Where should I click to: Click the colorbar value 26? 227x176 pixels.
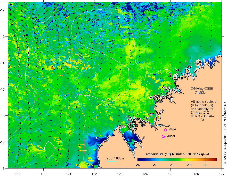pyautogui.click(x=138, y=165)
